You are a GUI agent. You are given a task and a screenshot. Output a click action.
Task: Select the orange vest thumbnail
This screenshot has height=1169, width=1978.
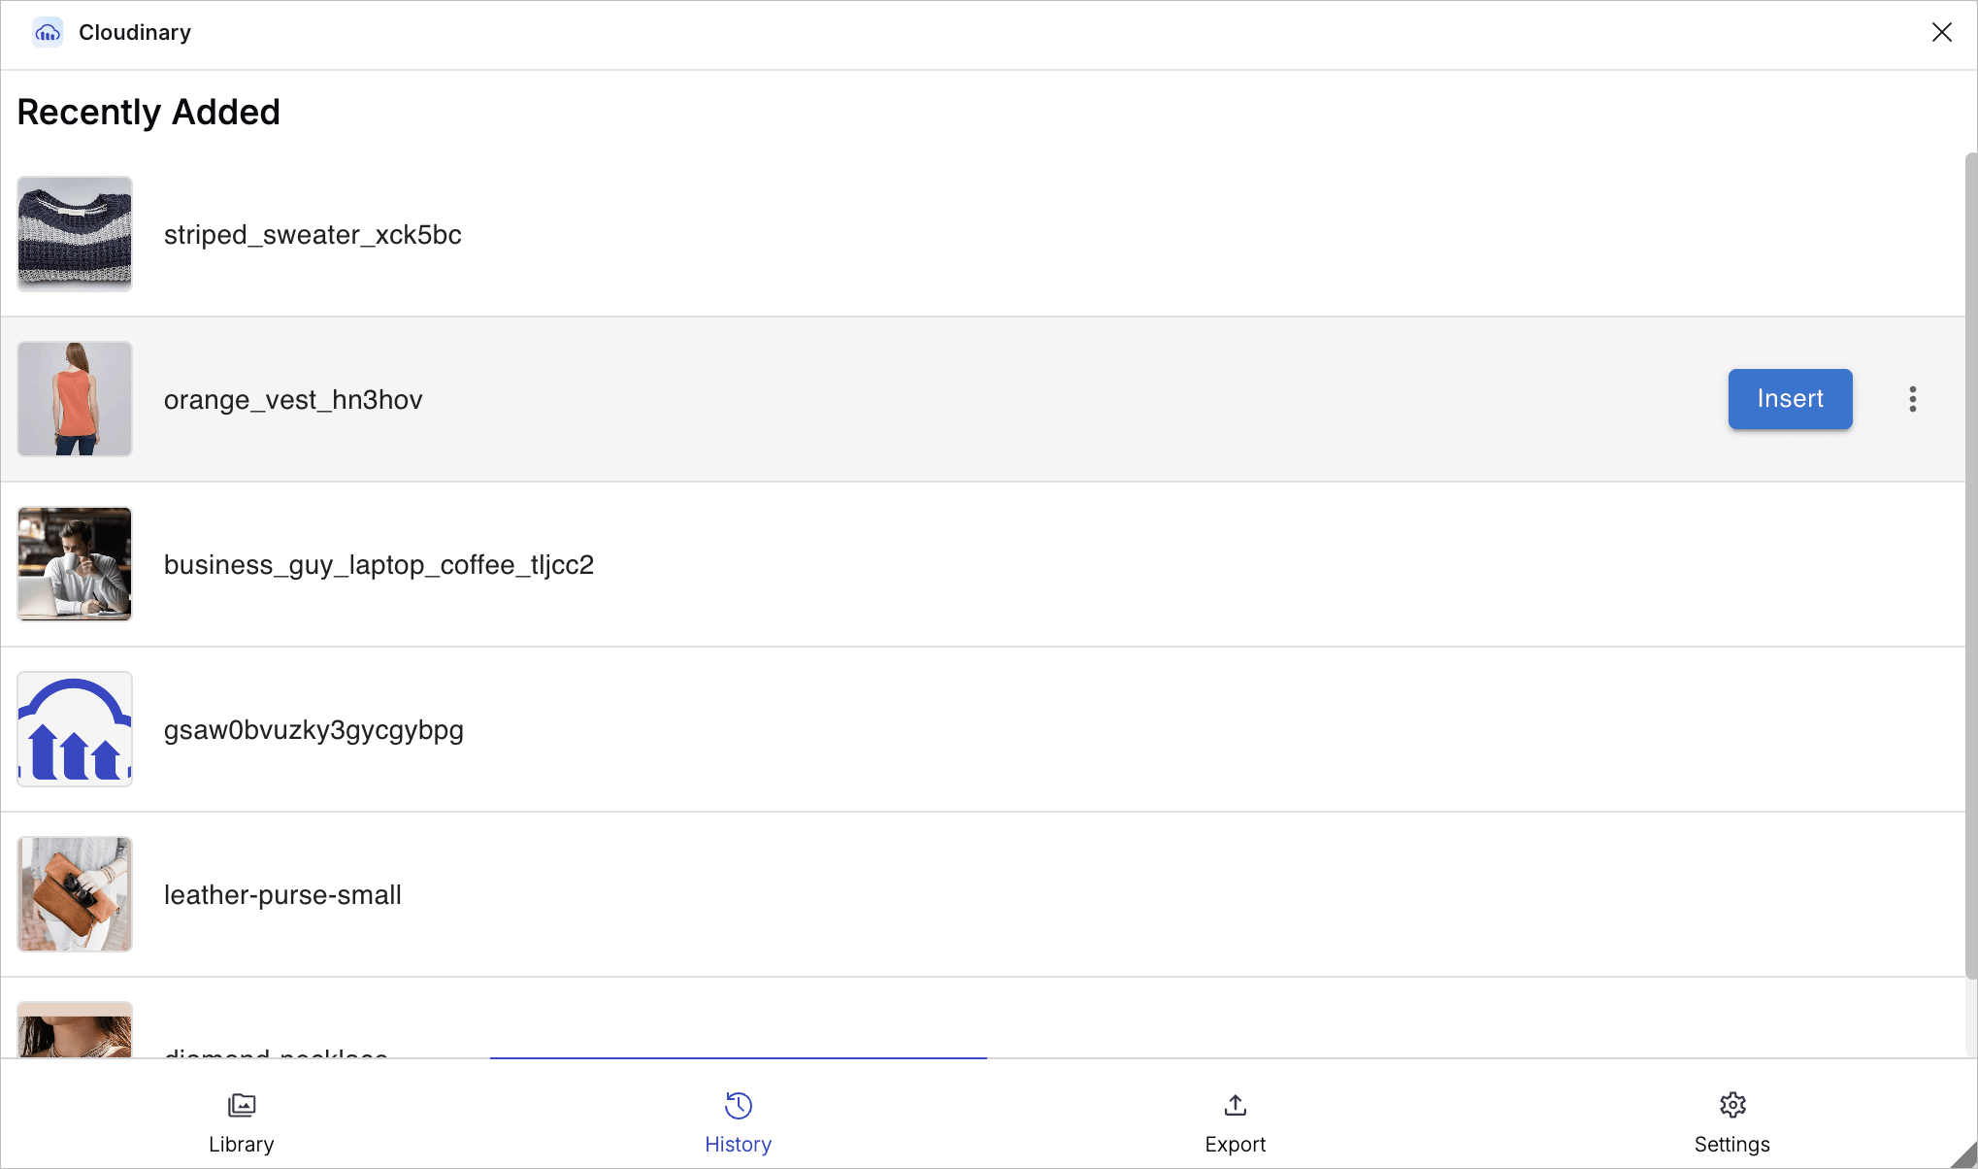pyautogui.click(x=75, y=399)
